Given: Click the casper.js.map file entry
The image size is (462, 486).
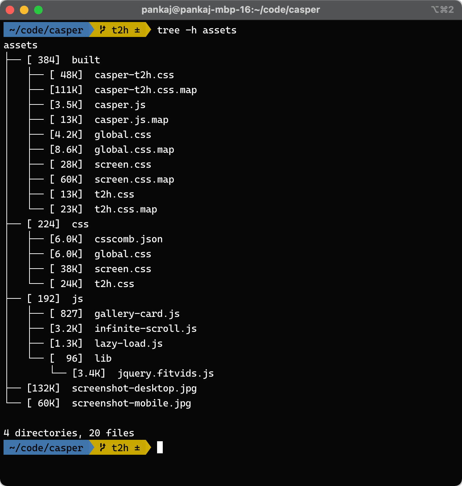Looking at the screenshot, I should tap(131, 120).
